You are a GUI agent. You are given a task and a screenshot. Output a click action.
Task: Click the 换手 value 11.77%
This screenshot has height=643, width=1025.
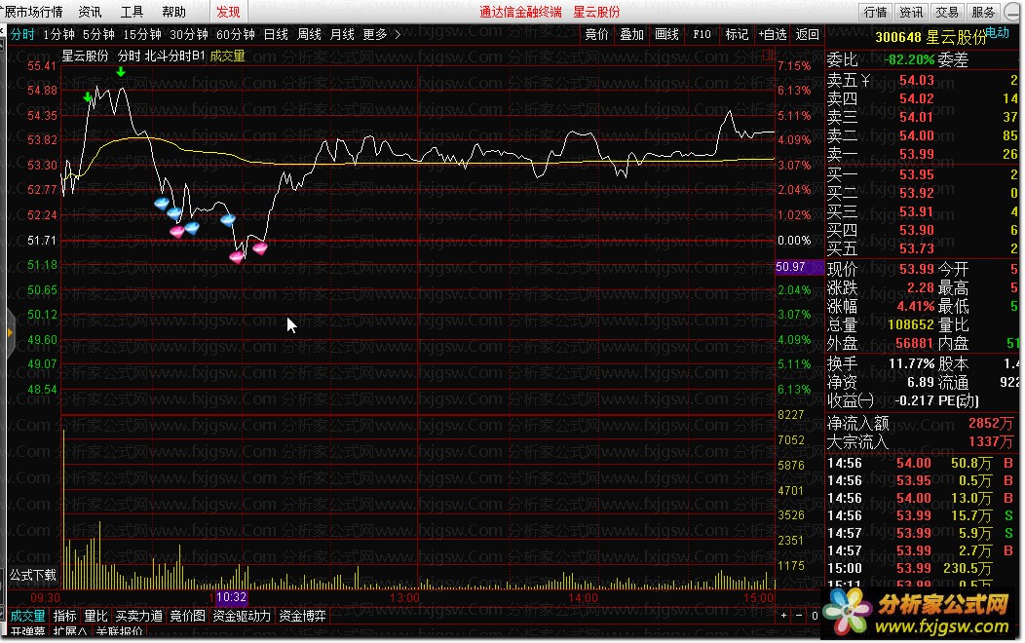(x=911, y=363)
